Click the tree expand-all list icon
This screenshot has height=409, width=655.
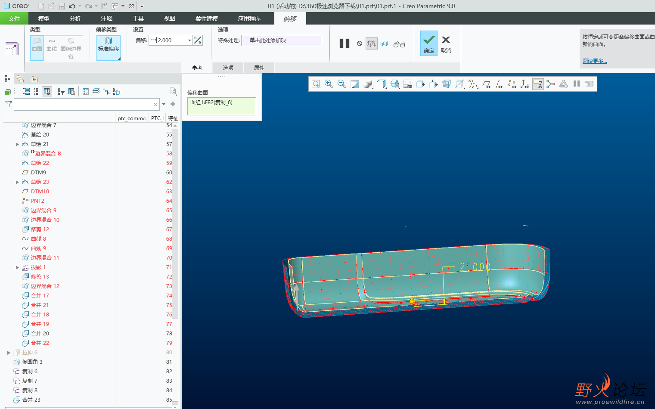point(27,91)
